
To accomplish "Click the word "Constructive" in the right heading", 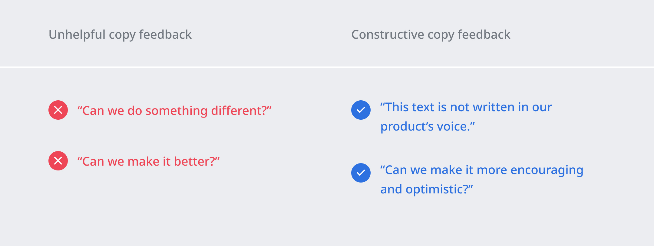I will (x=388, y=34).
